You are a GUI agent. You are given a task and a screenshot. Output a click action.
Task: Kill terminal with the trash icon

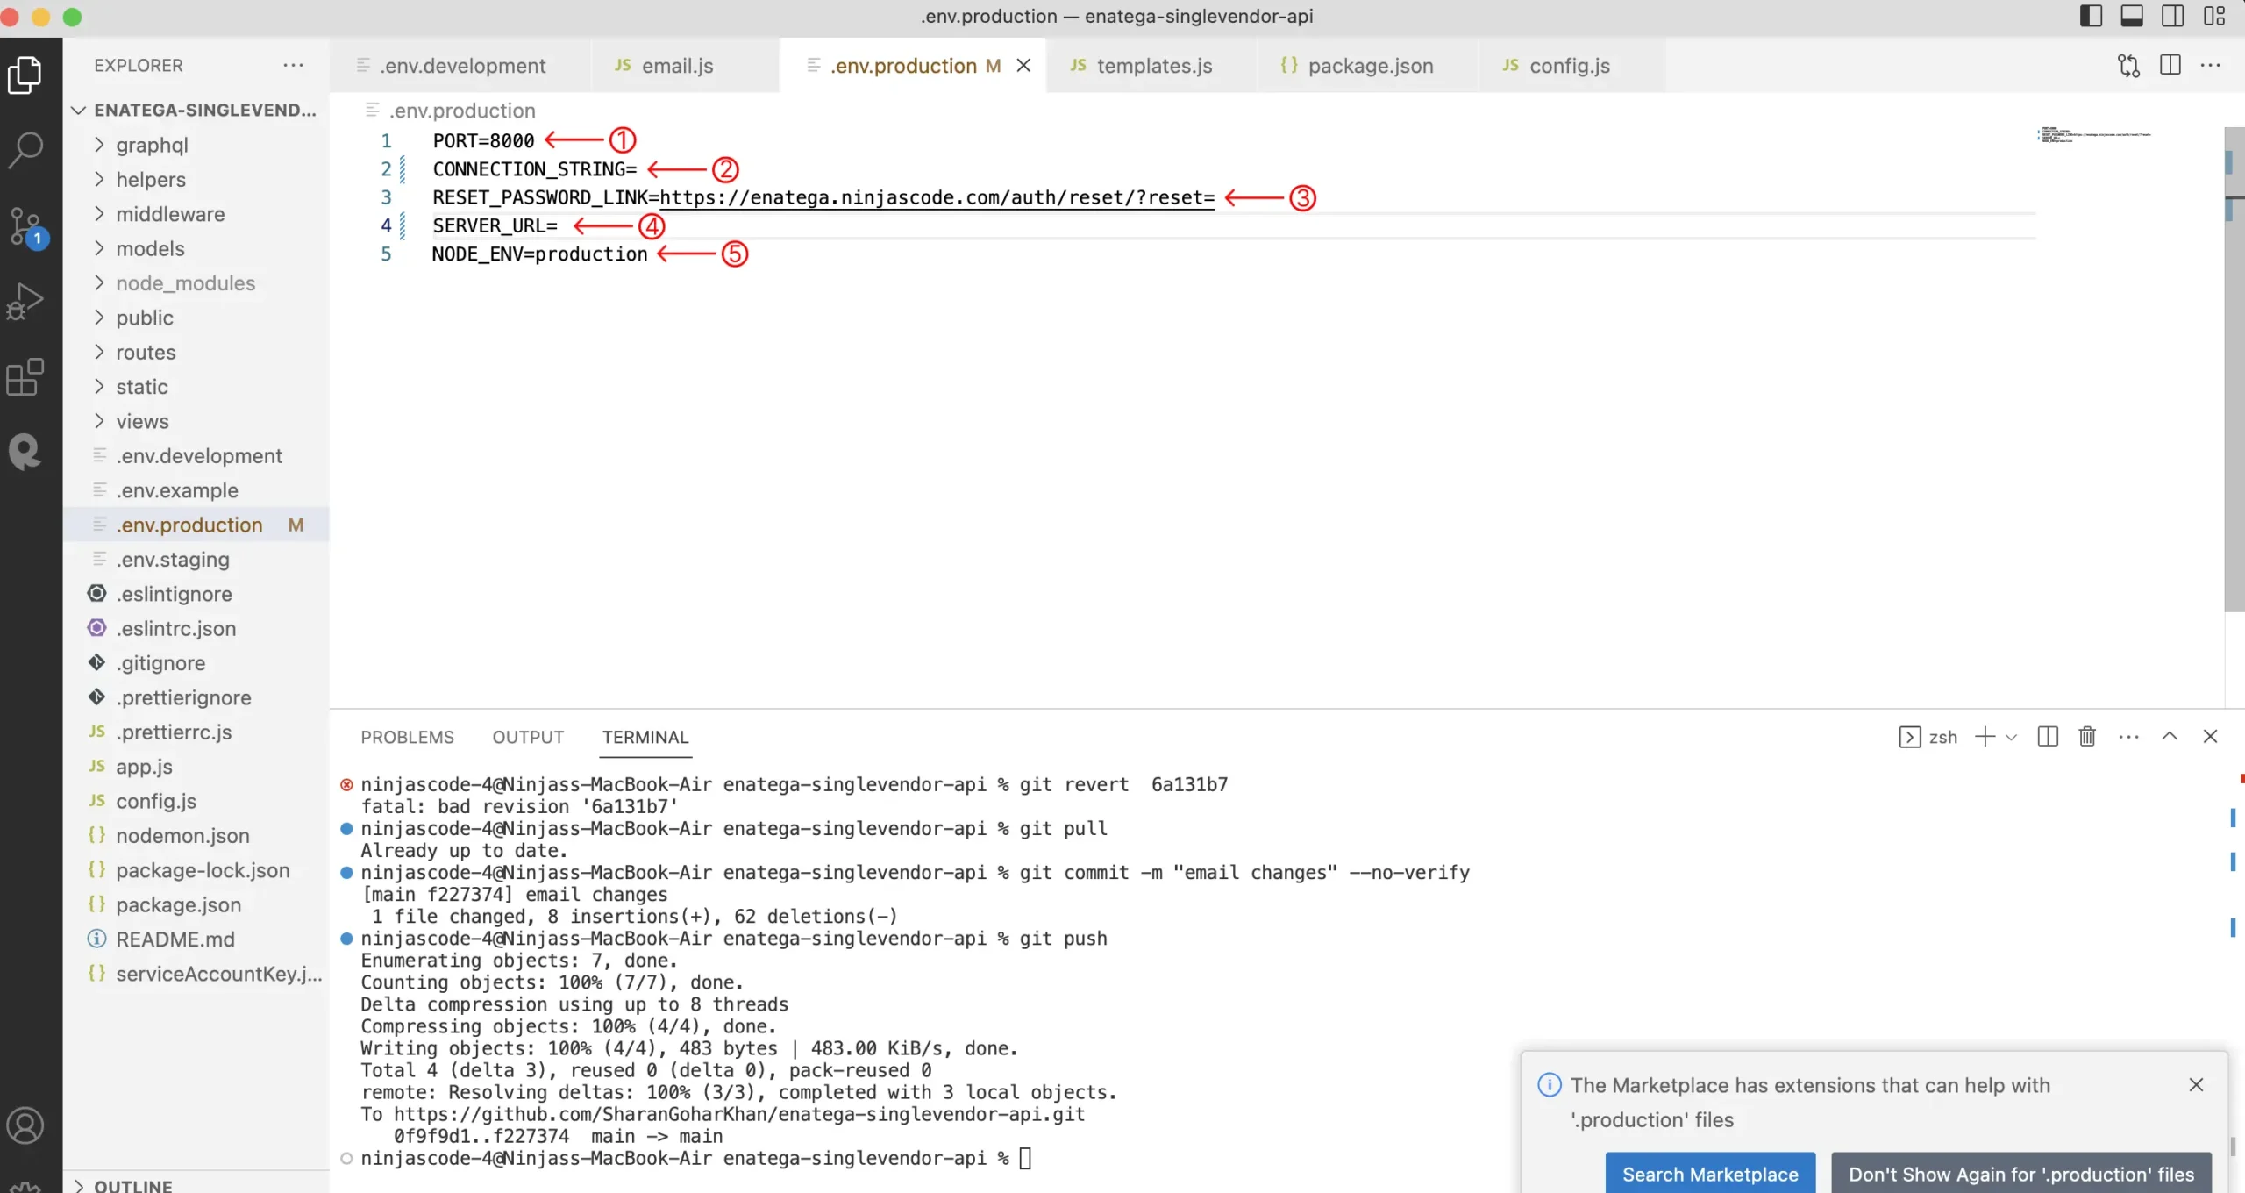pos(2087,737)
